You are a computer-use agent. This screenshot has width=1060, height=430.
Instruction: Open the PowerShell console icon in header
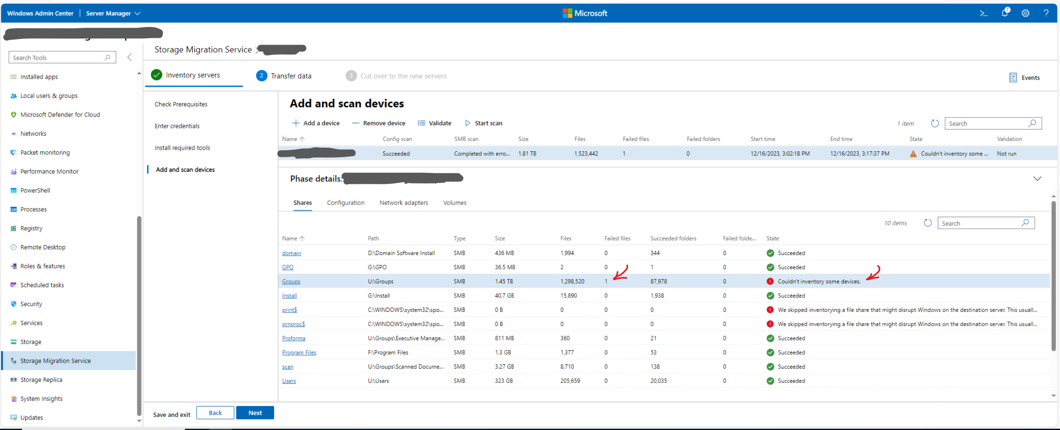click(x=983, y=13)
